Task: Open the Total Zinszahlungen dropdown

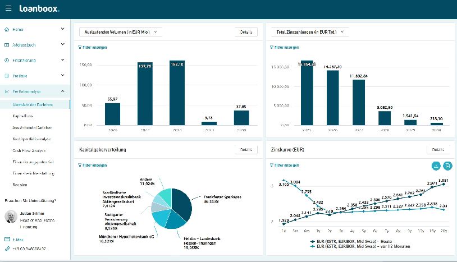Action: tap(309, 32)
